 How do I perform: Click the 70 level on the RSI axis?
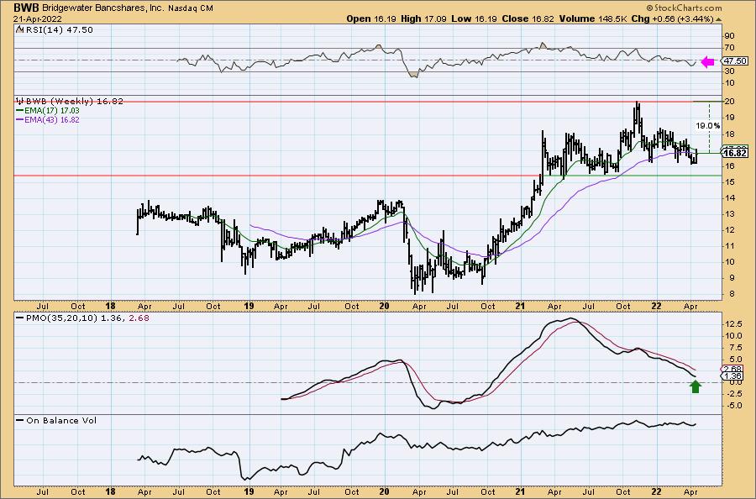click(x=729, y=48)
